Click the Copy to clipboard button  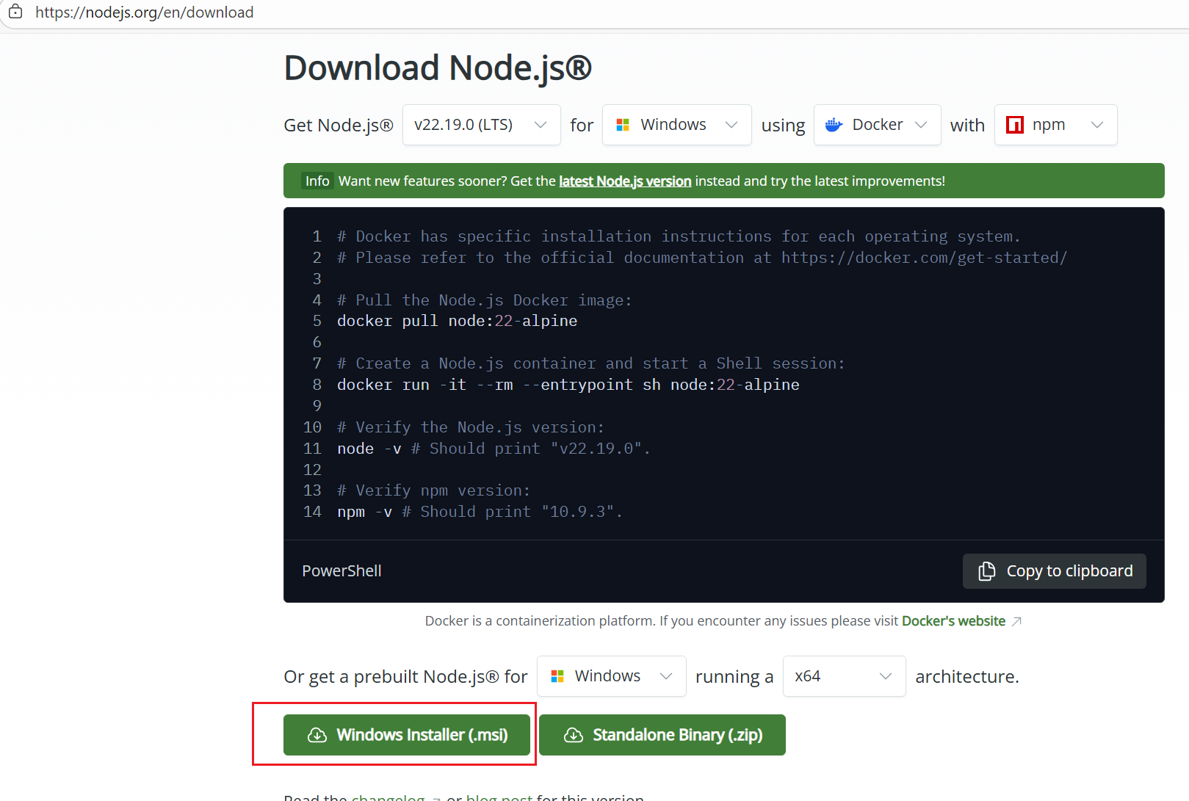click(x=1054, y=571)
